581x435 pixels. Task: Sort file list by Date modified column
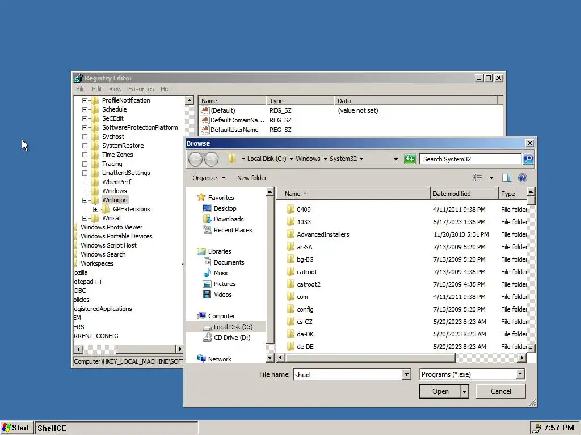tap(464, 194)
